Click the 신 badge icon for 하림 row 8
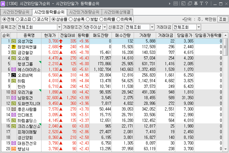This screenshot has width=229, height=153. (x=14, y=81)
